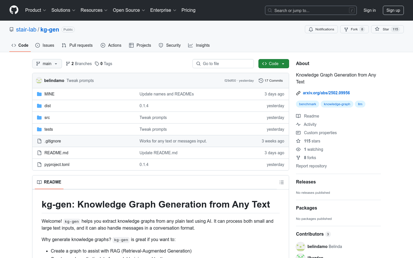This screenshot has height=258, width=413.
Task: Click the GitHub logo icon
Action: click(x=14, y=10)
